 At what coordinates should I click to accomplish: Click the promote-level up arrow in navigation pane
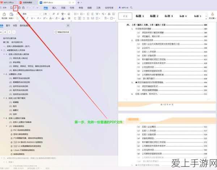tap(5, 32)
